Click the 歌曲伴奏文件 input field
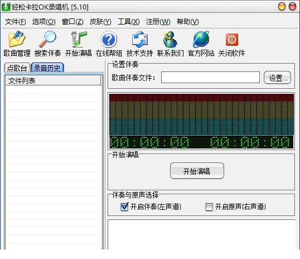This screenshot has width=300, height=259. [210, 78]
